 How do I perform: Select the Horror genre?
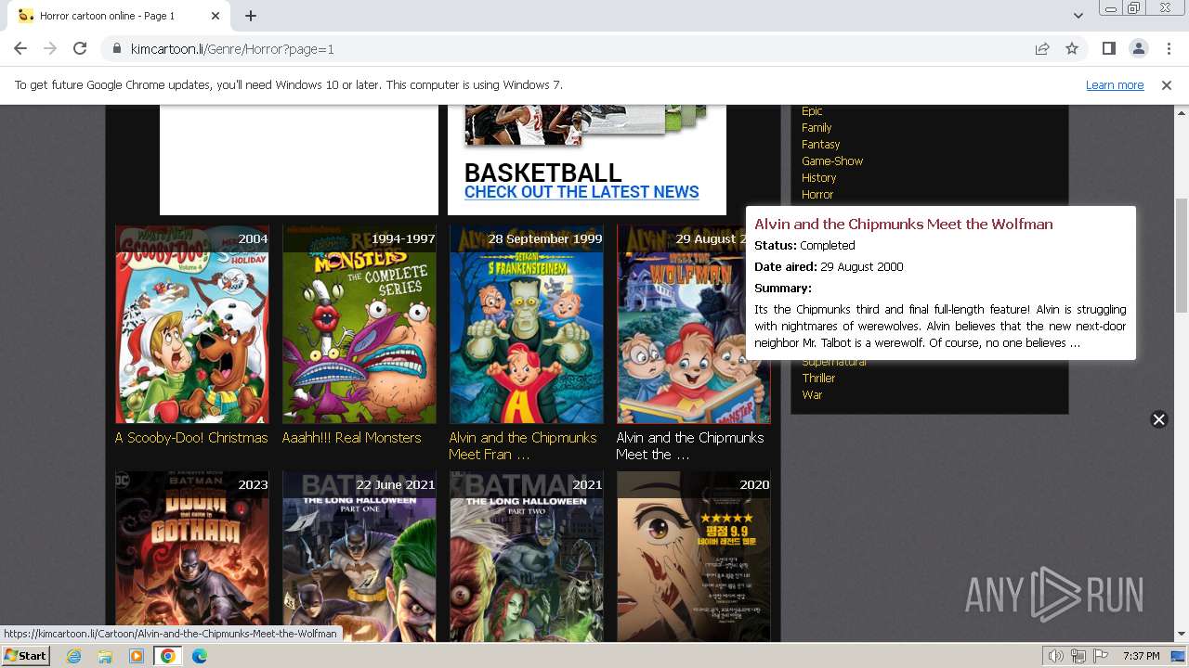[x=817, y=195]
